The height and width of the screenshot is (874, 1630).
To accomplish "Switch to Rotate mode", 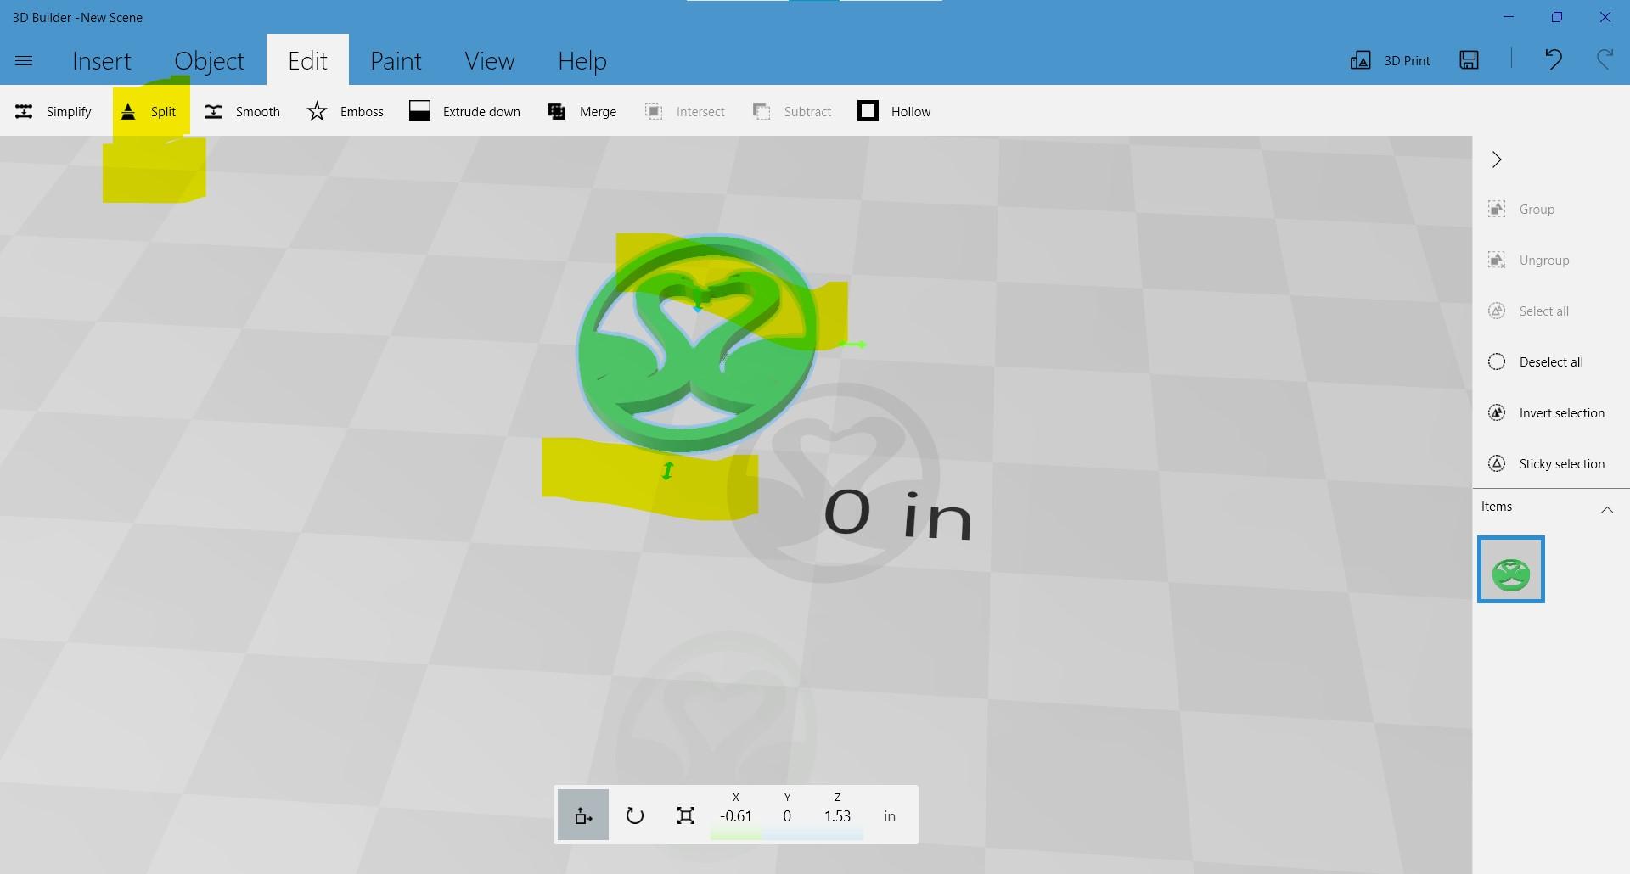I will 635,815.
